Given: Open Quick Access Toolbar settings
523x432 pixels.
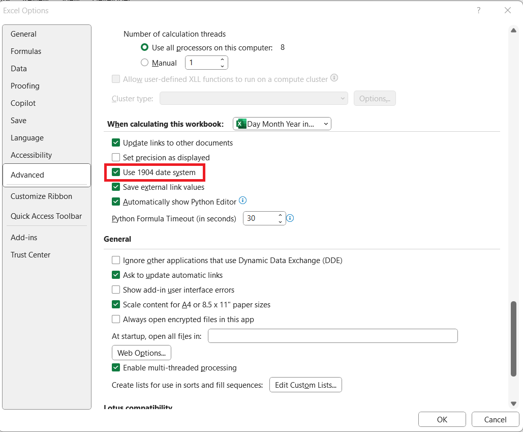Looking at the screenshot, I should [x=46, y=216].
